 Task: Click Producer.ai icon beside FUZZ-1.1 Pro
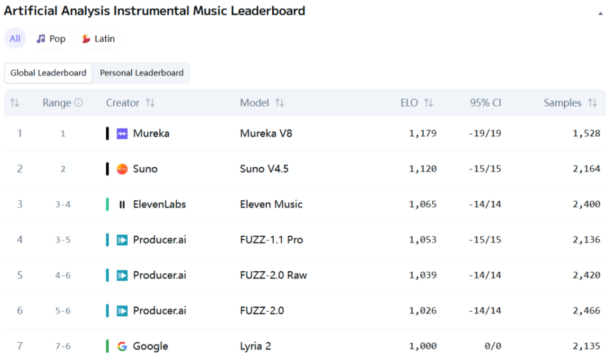click(x=122, y=240)
